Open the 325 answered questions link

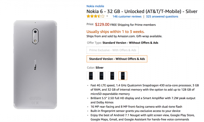tap(162, 17)
